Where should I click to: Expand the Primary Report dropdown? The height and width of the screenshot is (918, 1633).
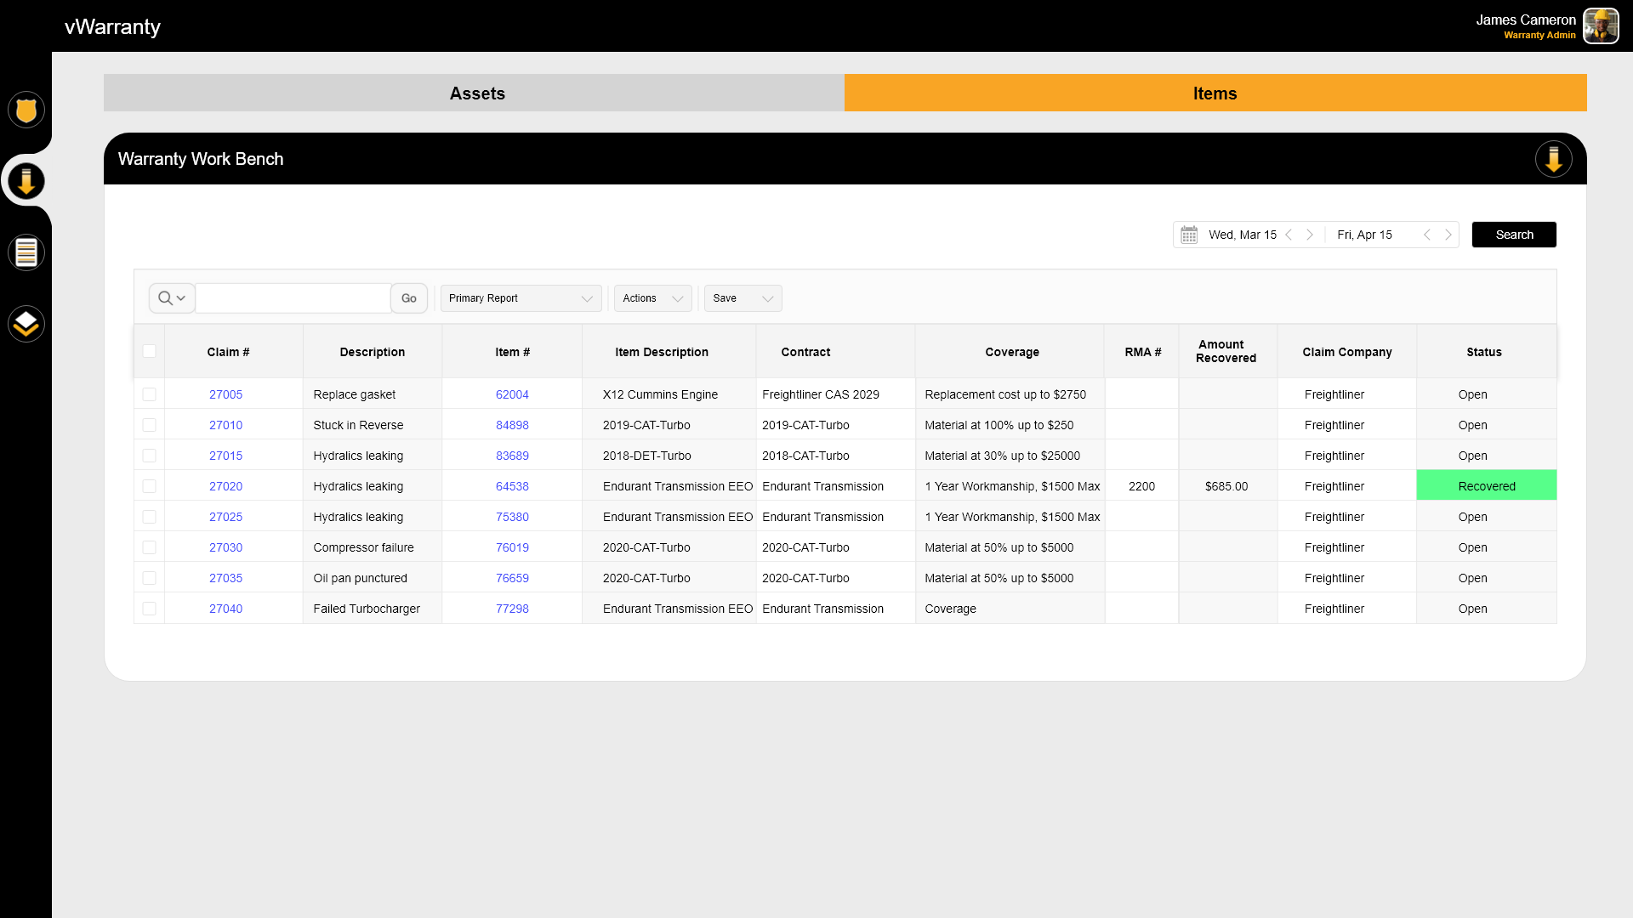pyautogui.click(x=521, y=298)
